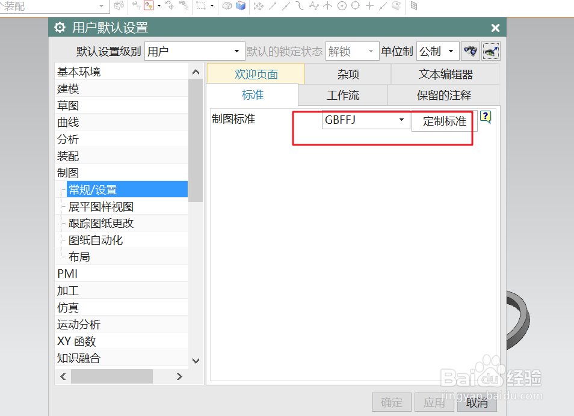Toggle the pole snap icon
574x416 pixels.
point(313,5)
